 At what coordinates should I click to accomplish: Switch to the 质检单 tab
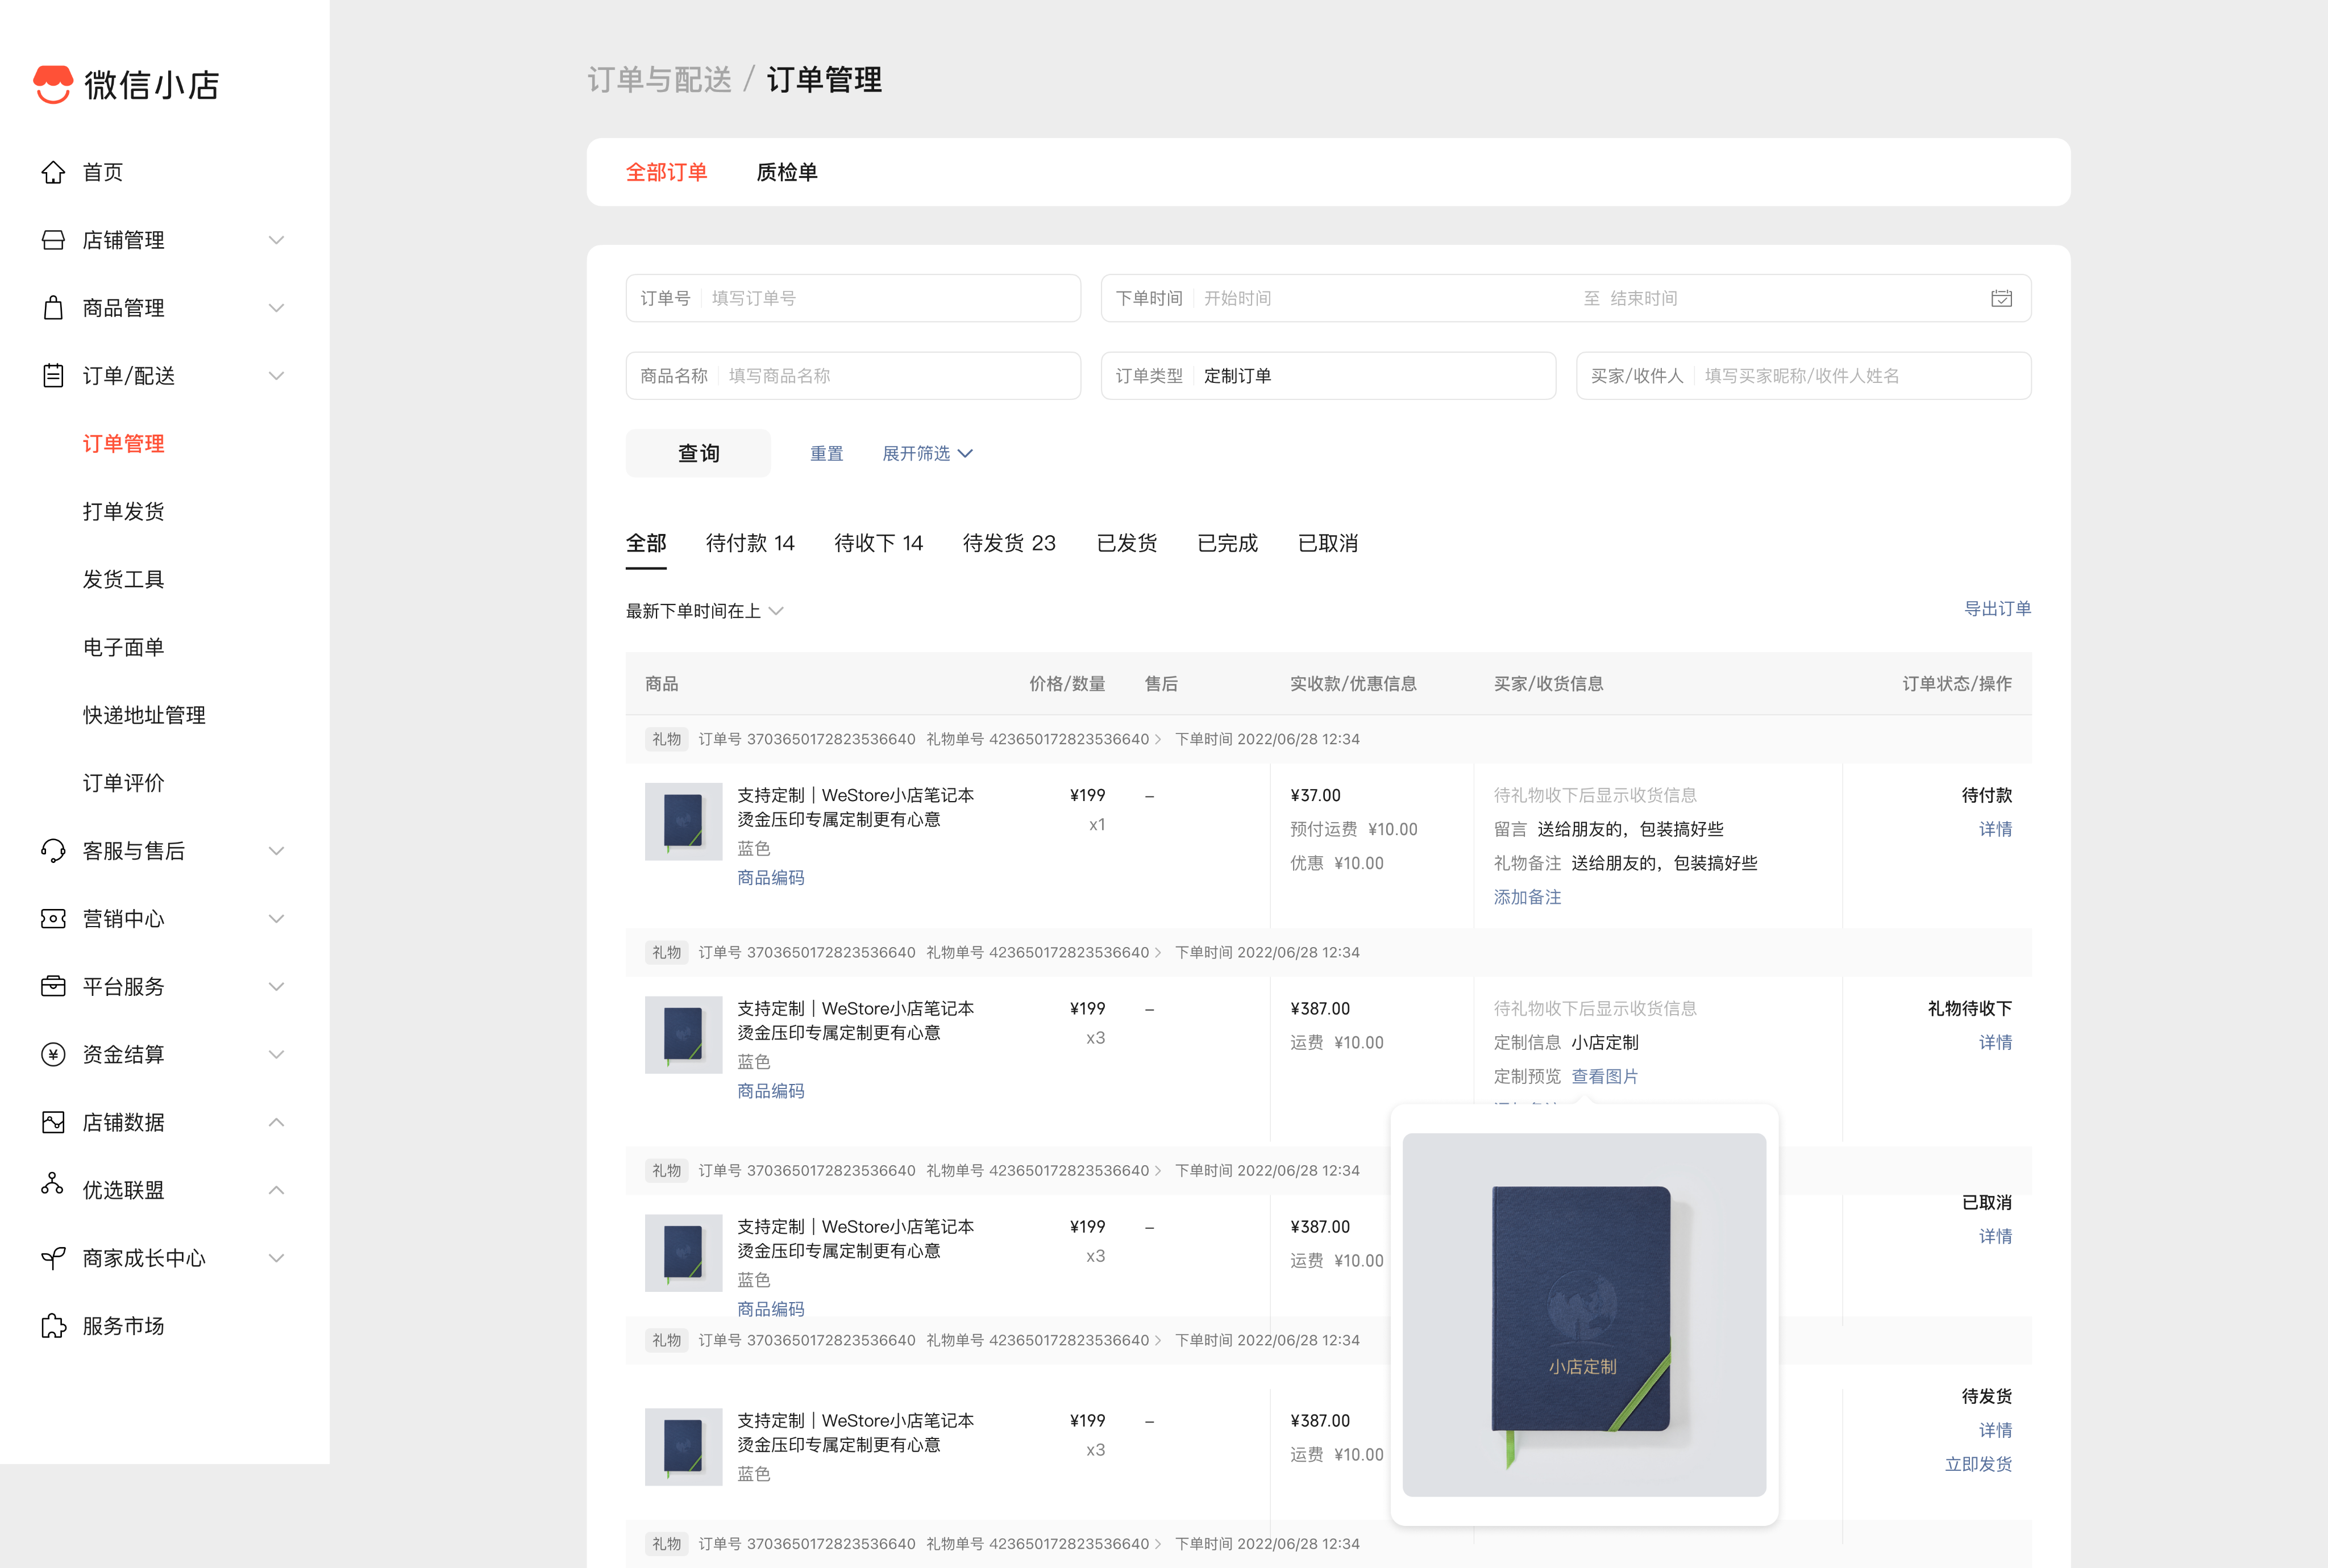pyautogui.click(x=787, y=172)
